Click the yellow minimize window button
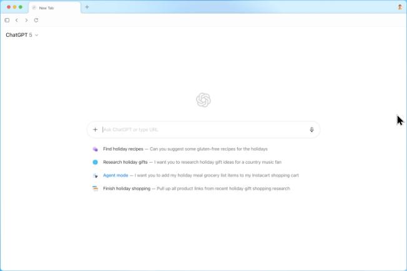 click(x=14, y=7)
